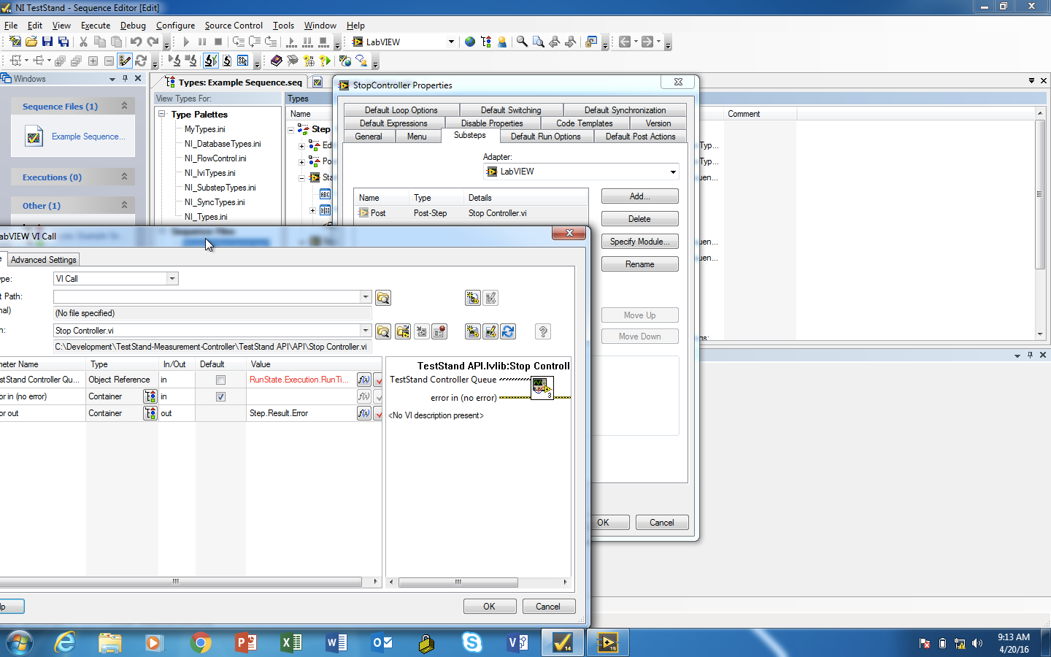Click the Cut scissors toolbar icon
The width and height of the screenshot is (1051, 657).
tap(83, 42)
